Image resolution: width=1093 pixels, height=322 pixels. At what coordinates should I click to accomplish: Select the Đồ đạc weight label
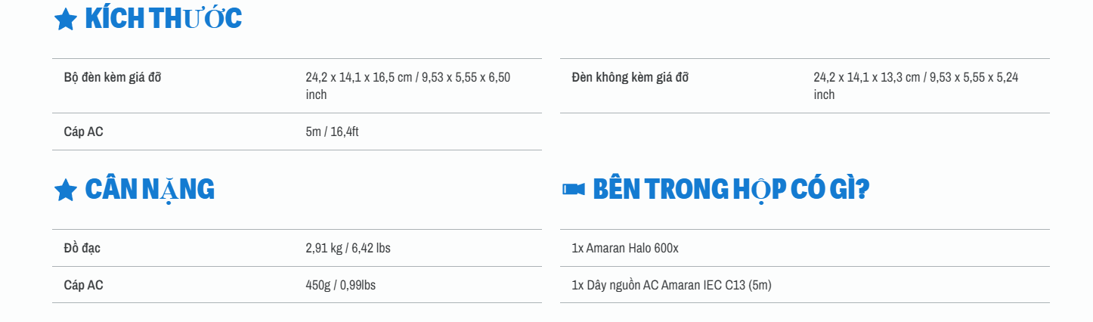82,248
